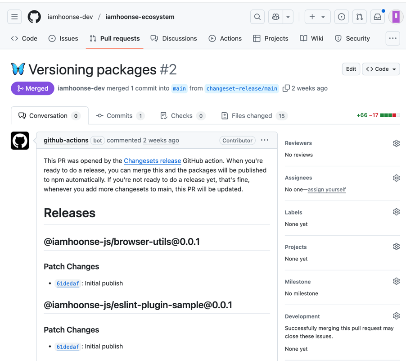
Task: Open the create new plus menu
Action: pos(317,17)
